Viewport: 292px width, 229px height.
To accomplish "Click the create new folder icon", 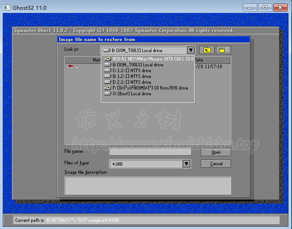I will 224,50.
